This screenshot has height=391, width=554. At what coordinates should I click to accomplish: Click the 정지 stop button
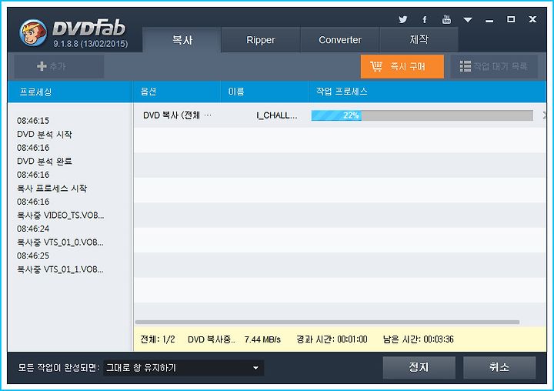pos(419,367)
